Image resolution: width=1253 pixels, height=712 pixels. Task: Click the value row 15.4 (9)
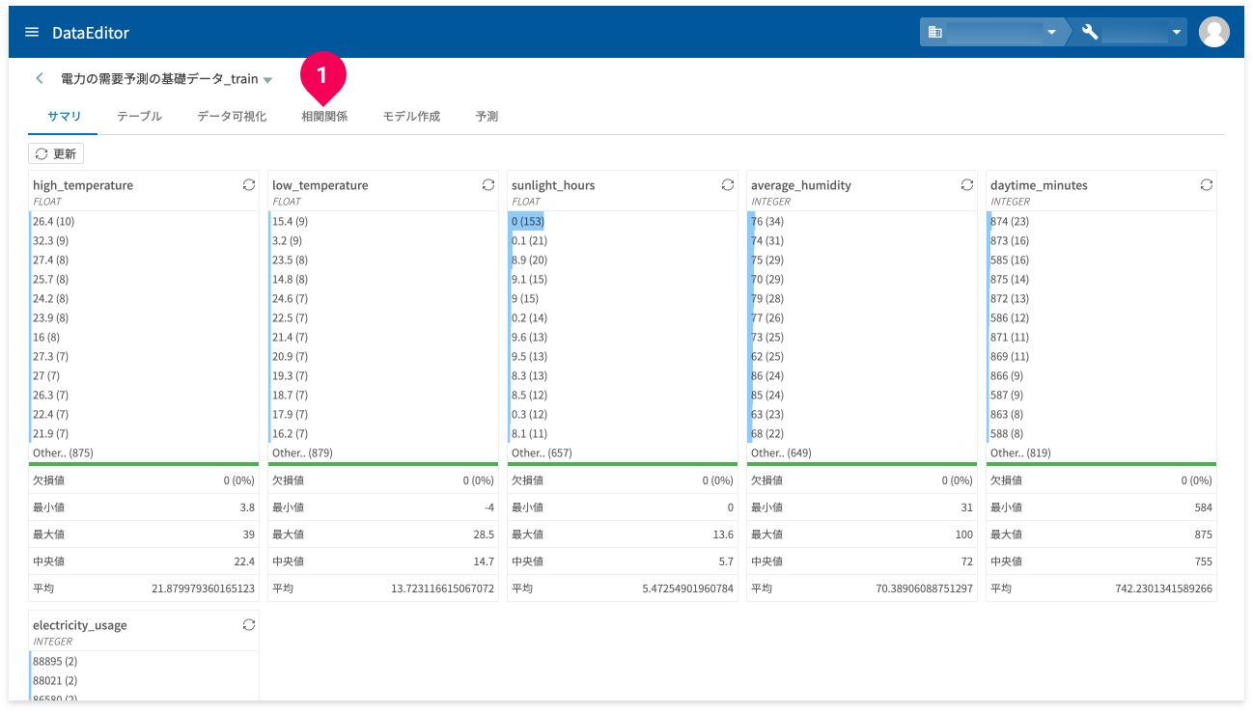click(x=383, y=221)
